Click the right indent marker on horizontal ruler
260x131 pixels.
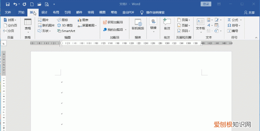(201, 44)
